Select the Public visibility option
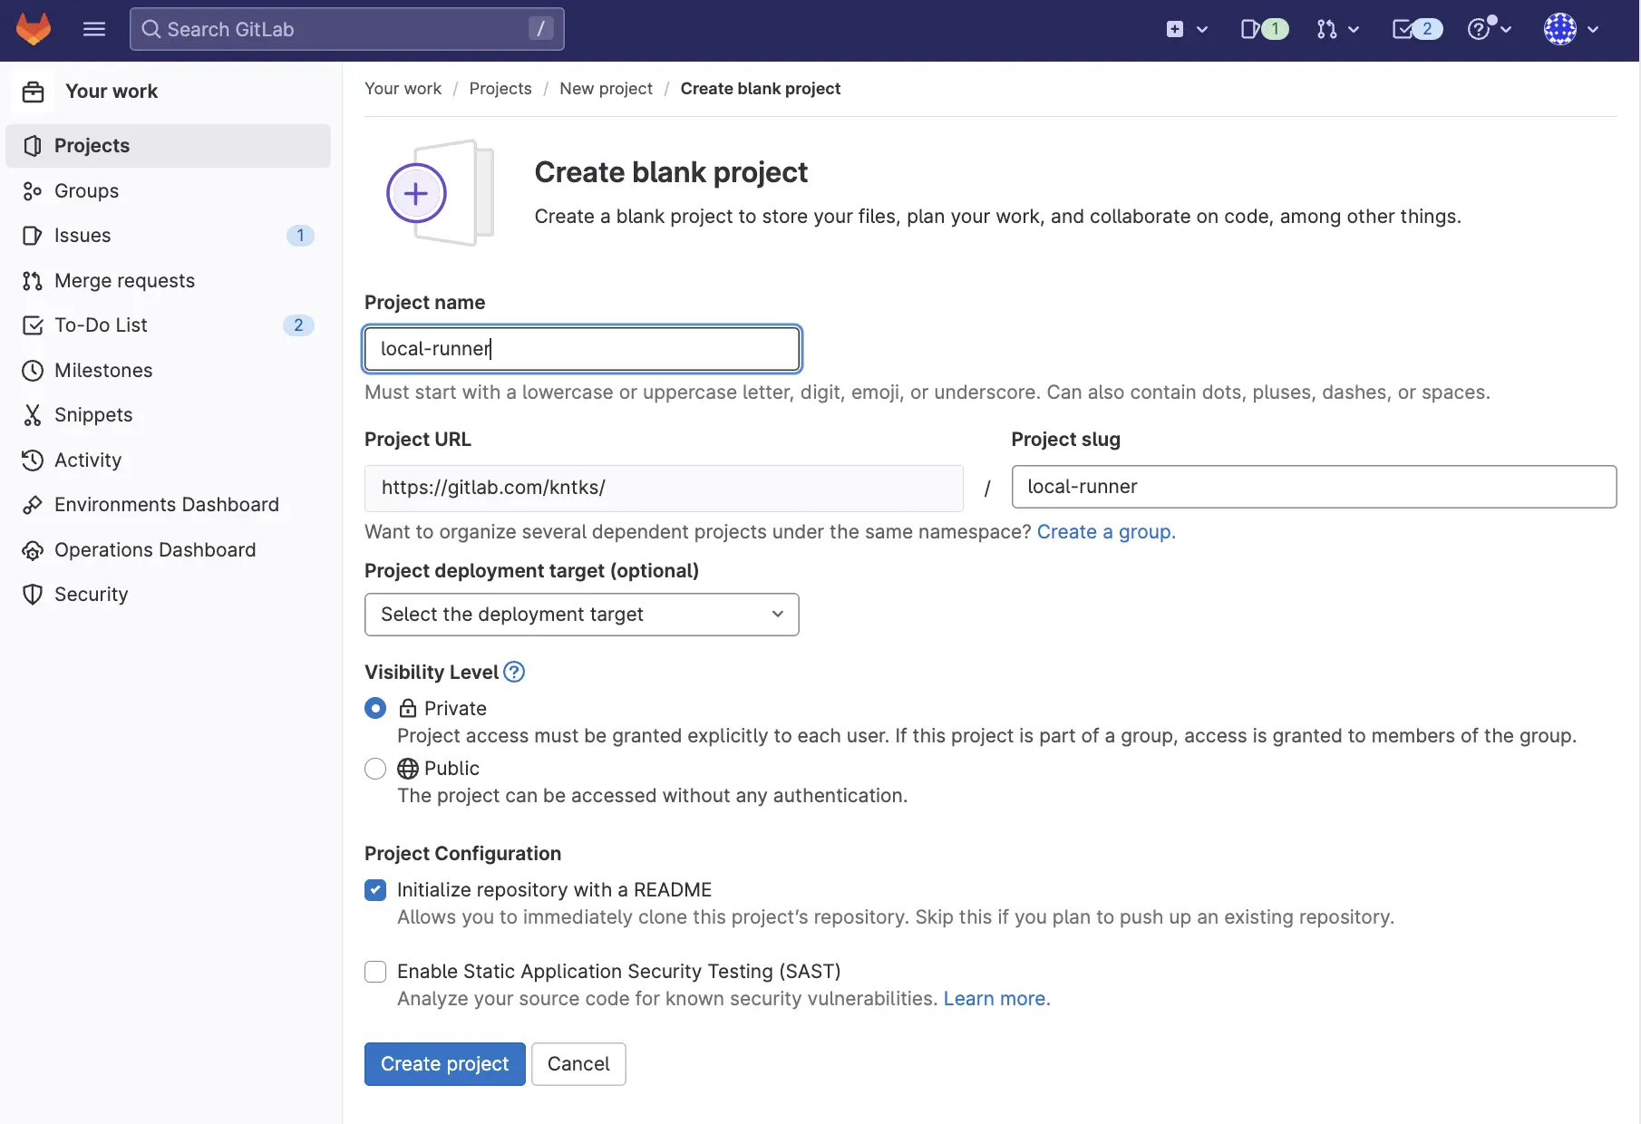Screen dimensions: 1641x1124 coord(375,769)
